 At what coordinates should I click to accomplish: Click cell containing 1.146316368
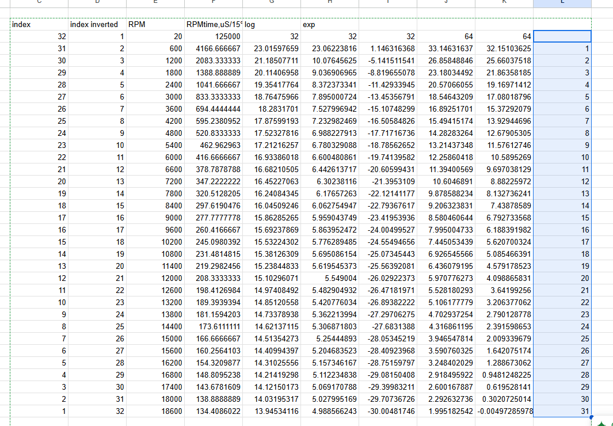coord(388,48)
